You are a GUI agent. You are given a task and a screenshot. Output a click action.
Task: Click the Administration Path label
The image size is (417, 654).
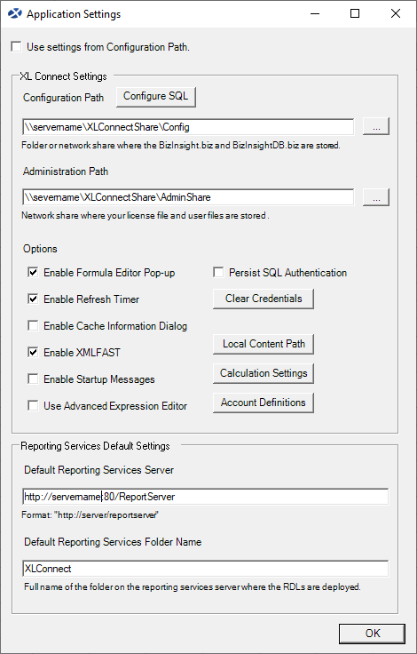coord(66,171)
